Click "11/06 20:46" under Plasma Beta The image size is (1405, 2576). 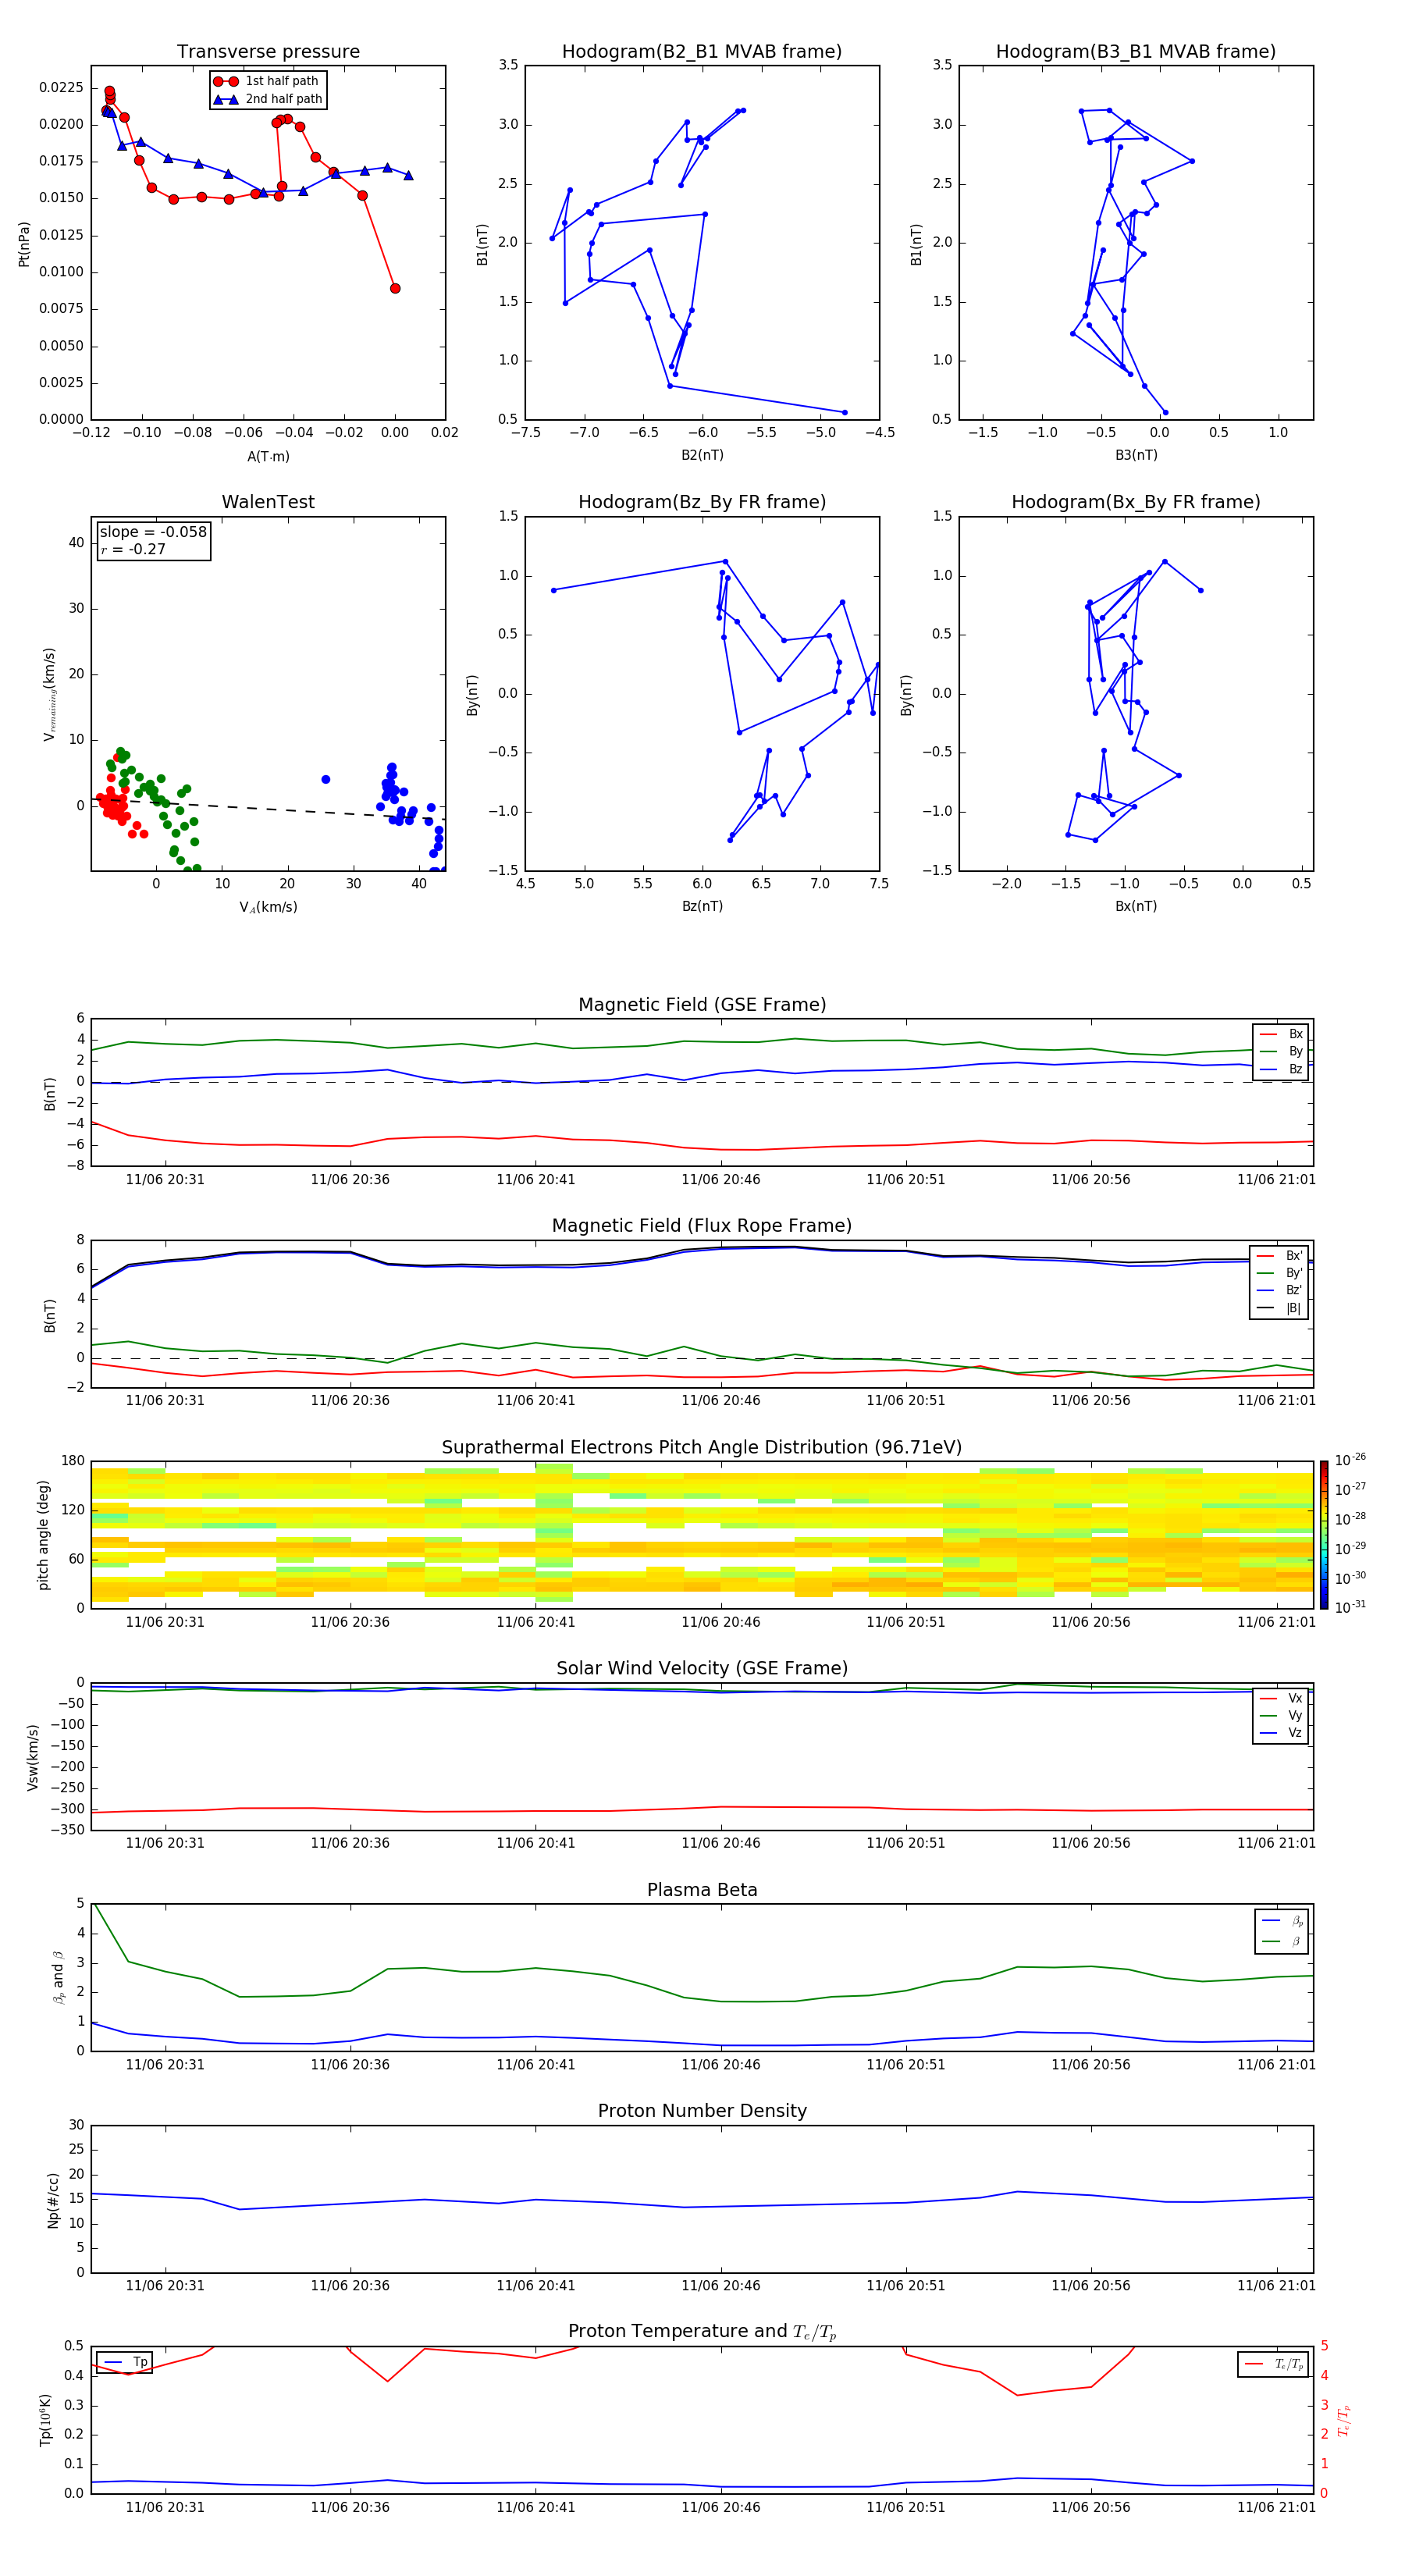tap(720, 2065)
